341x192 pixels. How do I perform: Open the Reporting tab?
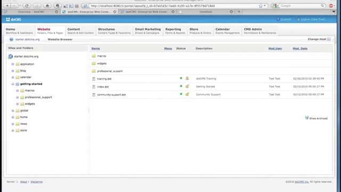[175, 31]
